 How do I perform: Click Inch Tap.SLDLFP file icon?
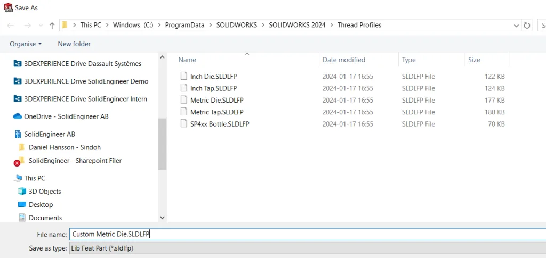(x=183, y=88)
